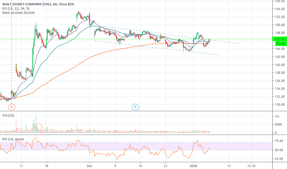287x169 pixels.
Task: Click the 154.00 price axis label
Action: tap(280, 9)
